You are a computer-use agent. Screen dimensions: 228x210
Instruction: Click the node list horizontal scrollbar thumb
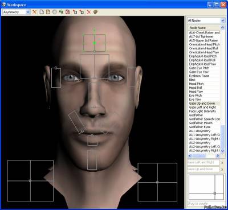pos(199,156)
